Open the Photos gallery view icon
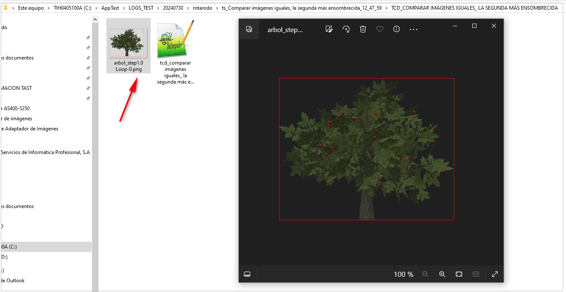 coord(249,29)
